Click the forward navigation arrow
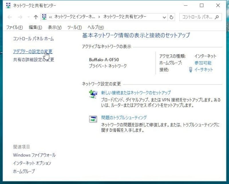 20,17
